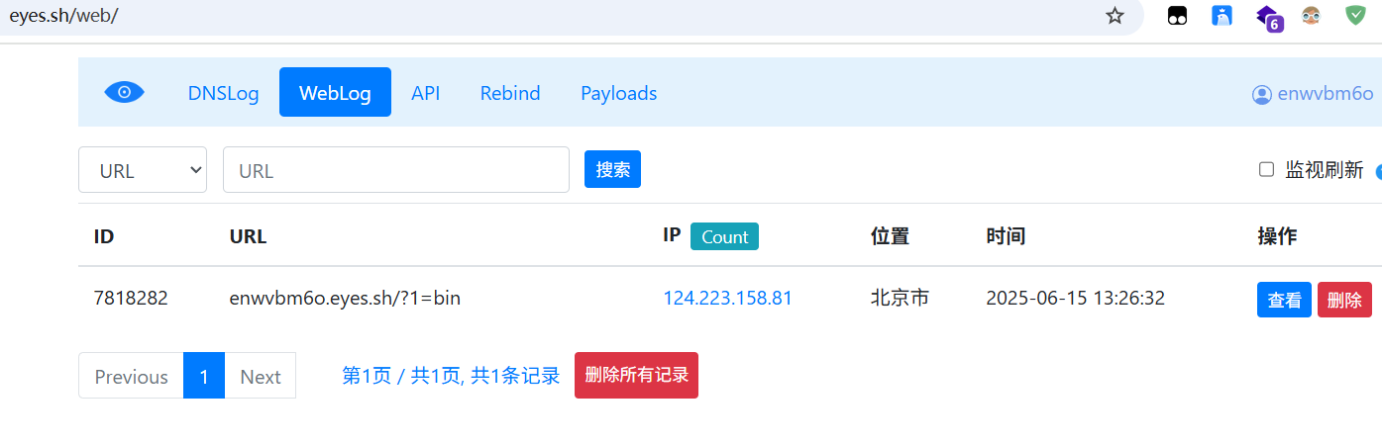Go to the Rebind tab
Screen dimensions: 1382x446
pyautogui.click(x=510, y=93)
